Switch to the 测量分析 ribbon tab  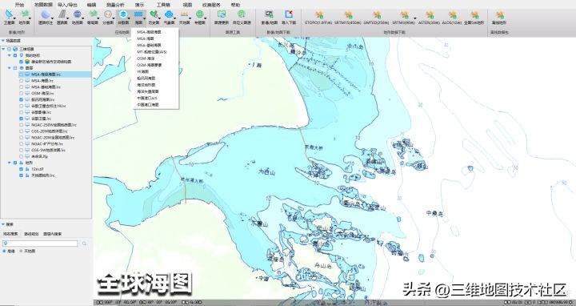pos(115,5)
